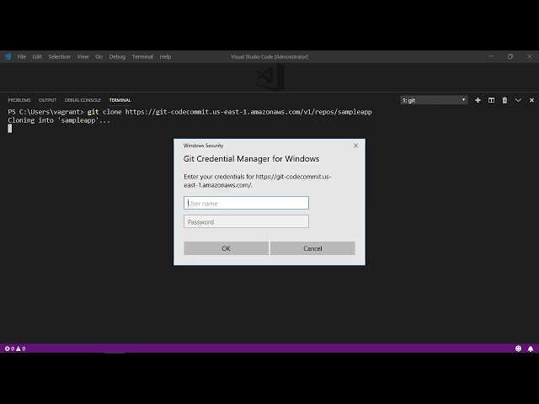
Task: Switch to the Debug Console tab
Action: pos(83,100)
